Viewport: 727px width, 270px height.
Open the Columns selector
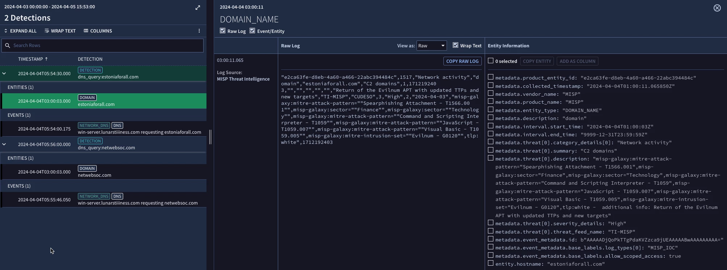(98, 31)
